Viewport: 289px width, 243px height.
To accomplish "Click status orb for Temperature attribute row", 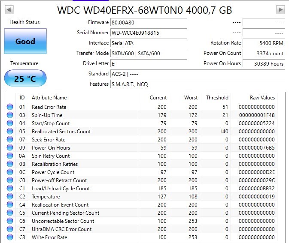I will point(10,196).
